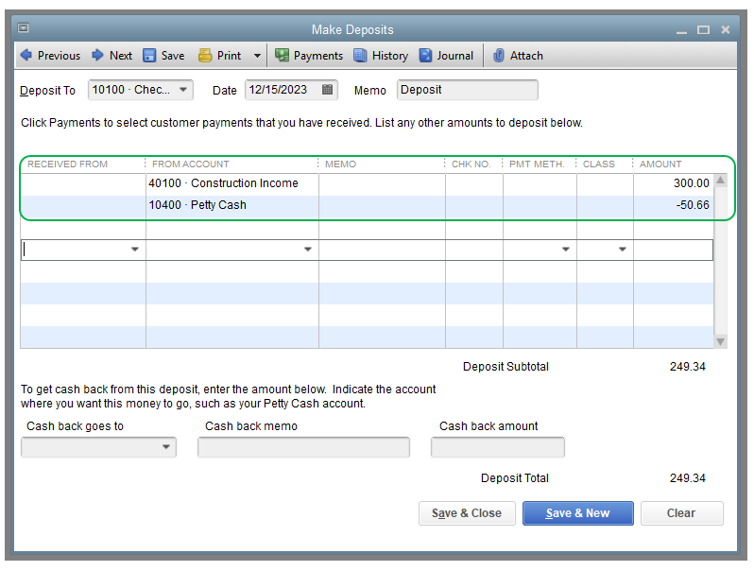Image resolution: width=754 pixels, height=571 pixels.
Task: Select the 40100 · Construction Income row
Action: (367, 183)
